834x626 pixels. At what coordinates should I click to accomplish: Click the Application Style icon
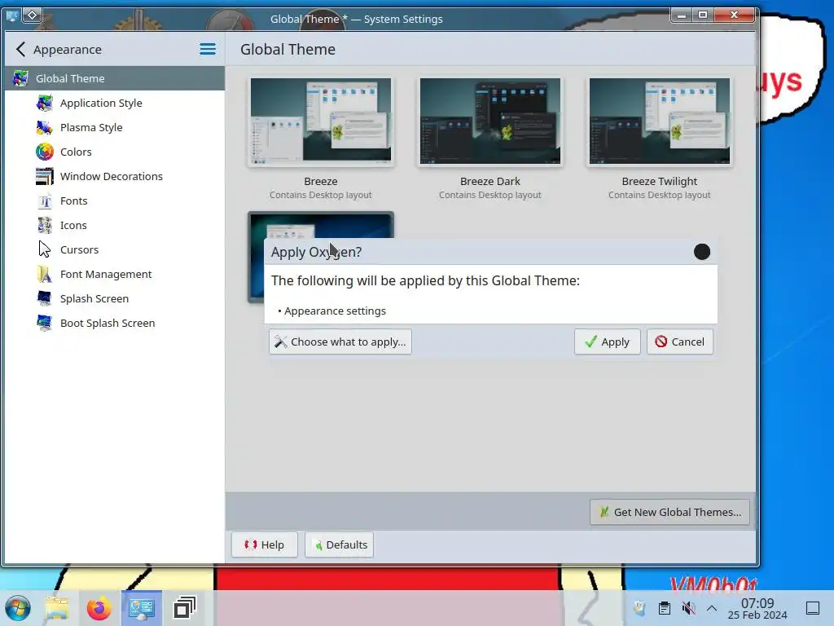tap(45, 103)
